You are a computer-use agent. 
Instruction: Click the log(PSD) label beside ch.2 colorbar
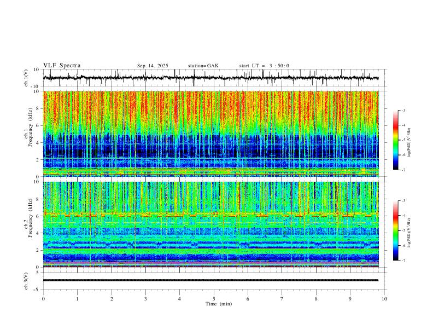(409, 233)
